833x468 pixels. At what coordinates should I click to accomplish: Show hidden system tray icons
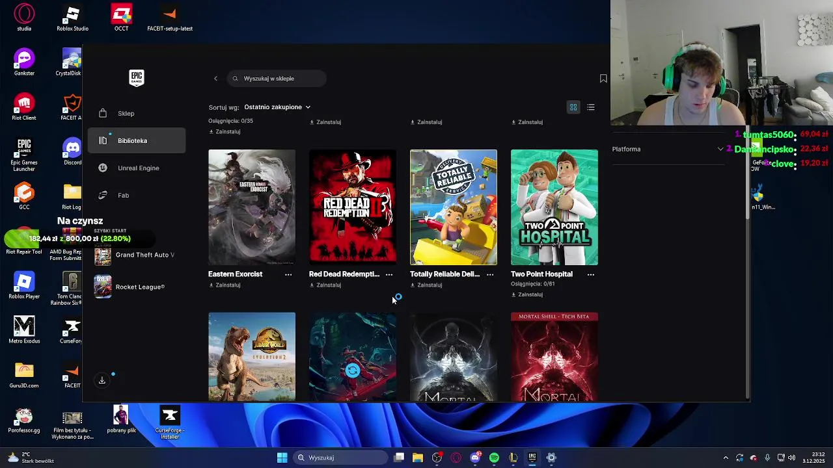726,458
